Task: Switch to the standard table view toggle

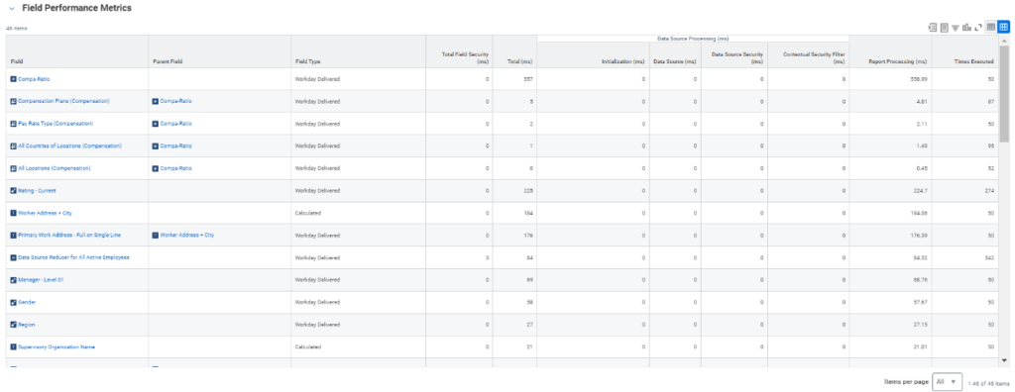Action: (x=991, y=27)
